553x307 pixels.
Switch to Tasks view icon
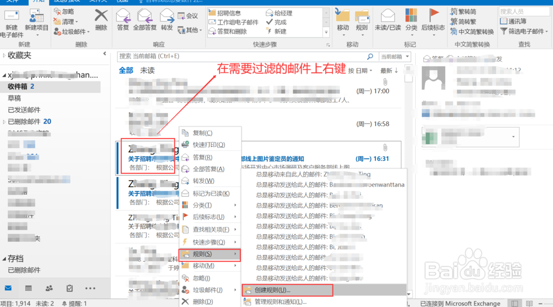click(x=70, y=288)
